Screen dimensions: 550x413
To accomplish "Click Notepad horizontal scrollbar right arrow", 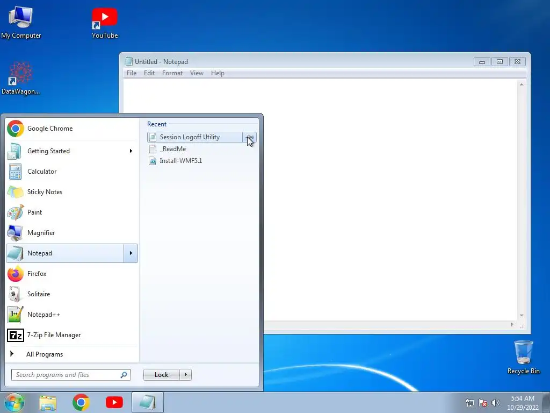I will [512, 324].
